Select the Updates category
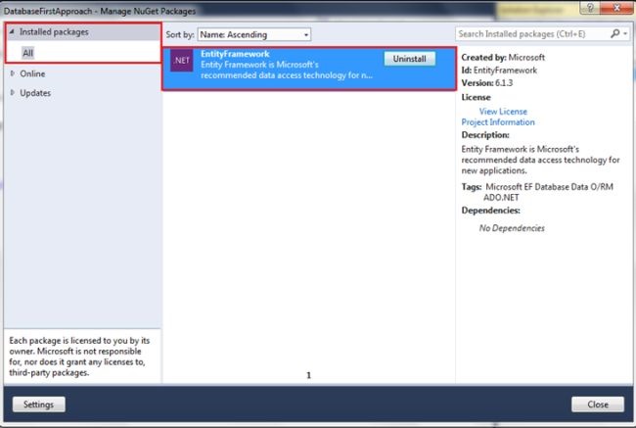Screen dimensions: 636x428 tap(35, 93)
